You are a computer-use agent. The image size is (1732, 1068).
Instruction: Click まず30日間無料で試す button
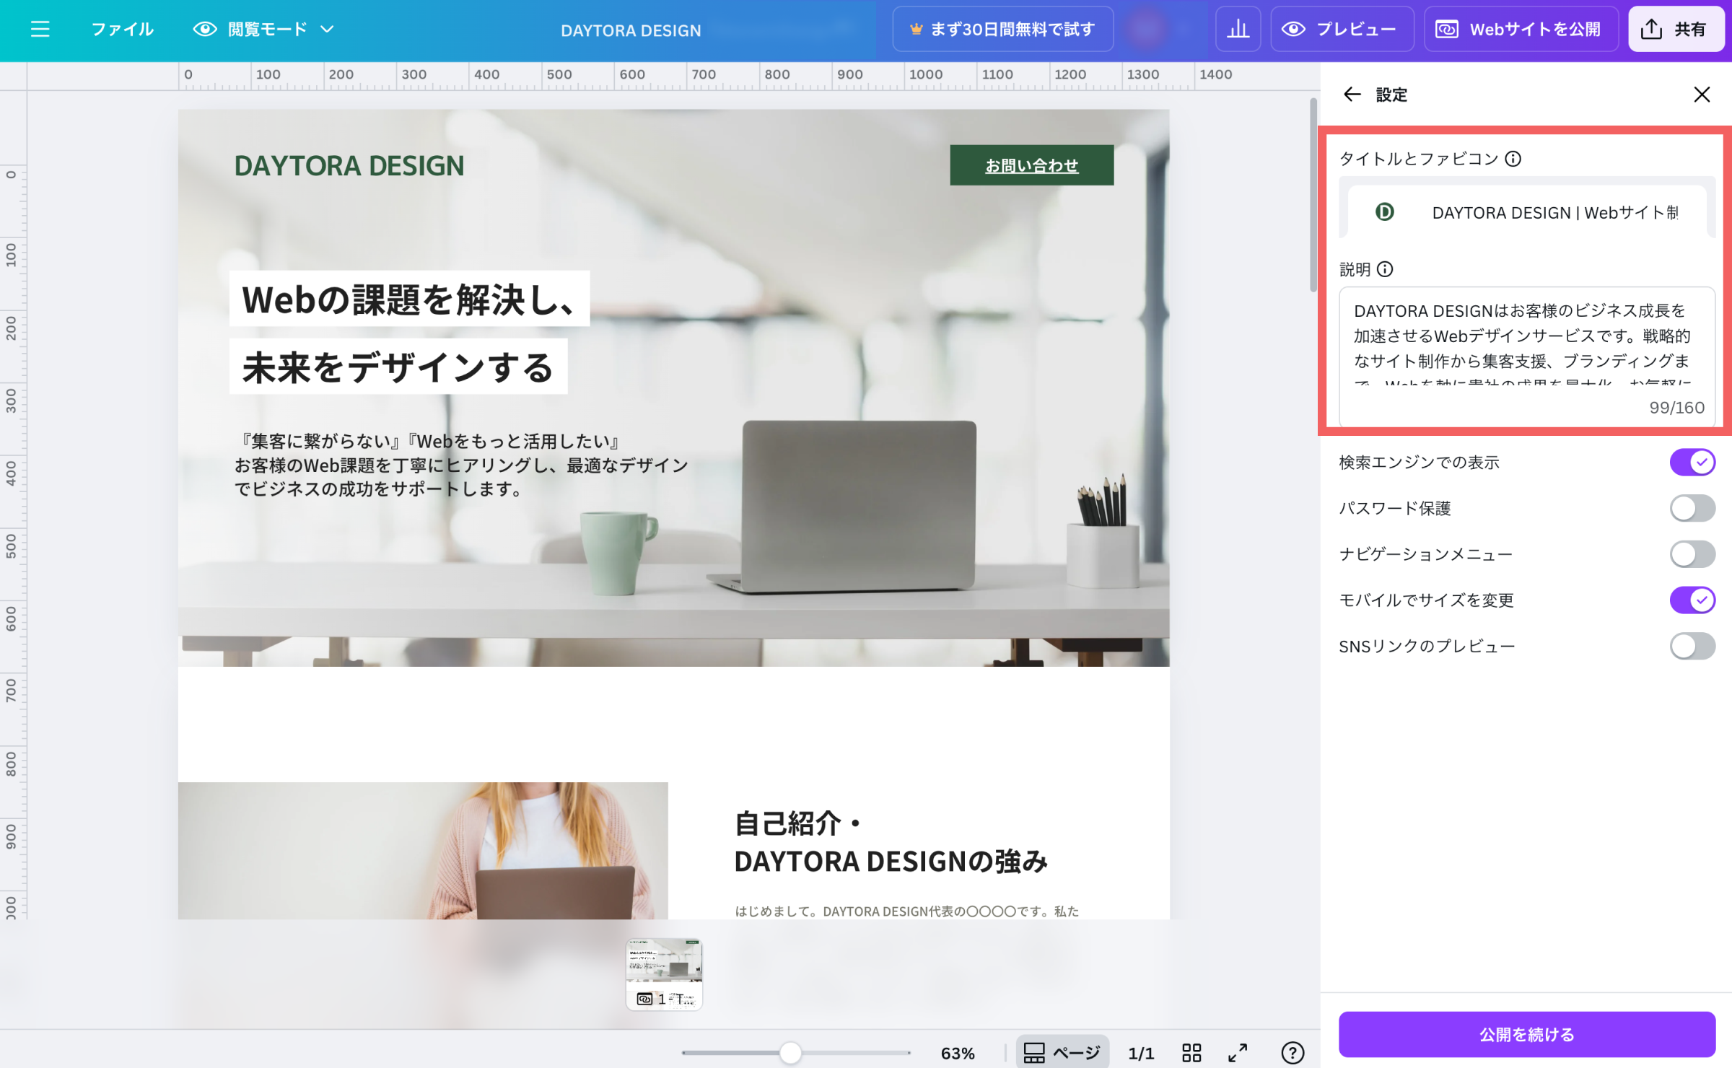[1002, 29]
